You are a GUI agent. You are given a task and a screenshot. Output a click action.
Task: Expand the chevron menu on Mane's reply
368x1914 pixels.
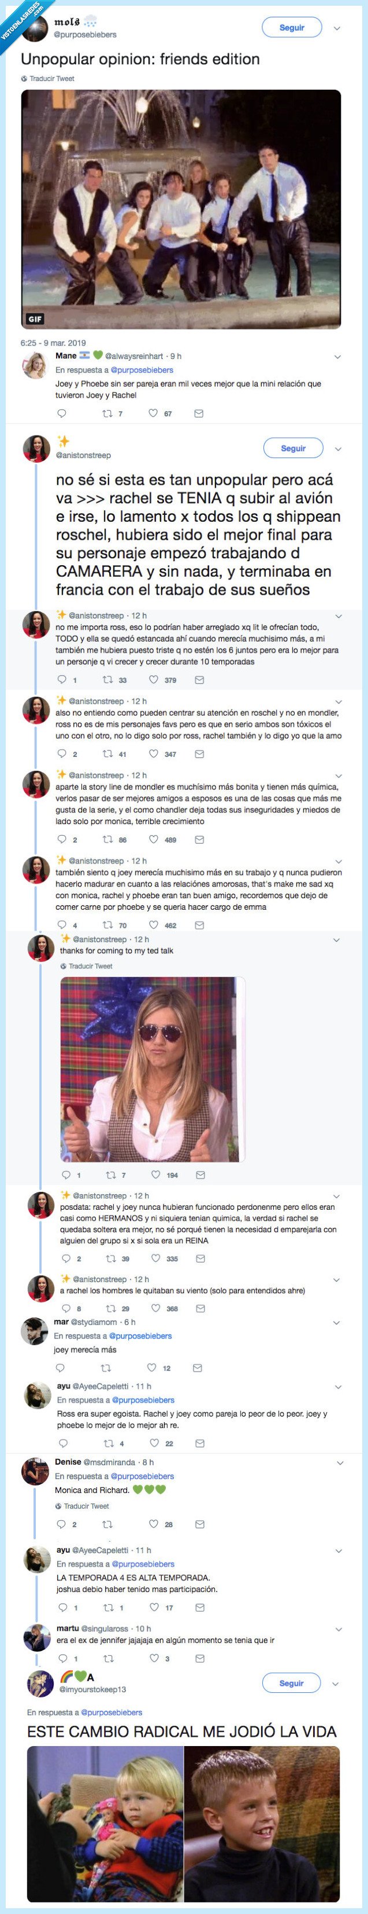click(337, 357)
